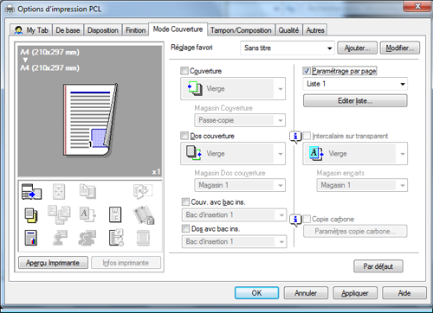The width and height of the screenshot is (433, 313).
Task: Click the grayed letter A page icon in grid
Action: pyautogui.click(x=87, y=214)
